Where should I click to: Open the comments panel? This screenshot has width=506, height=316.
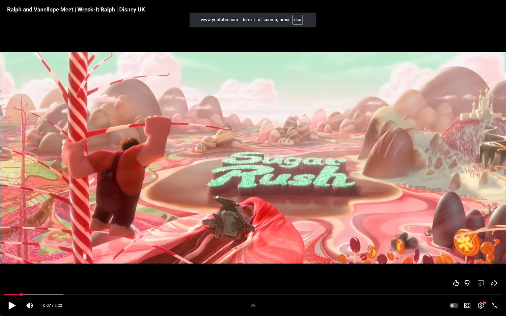(481, 283)
